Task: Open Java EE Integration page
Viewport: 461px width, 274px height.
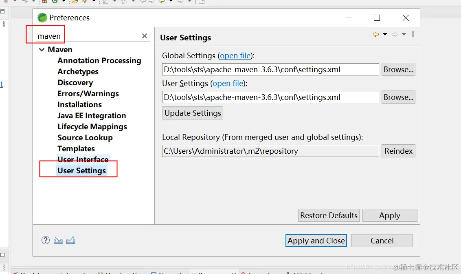Action: tap(92, 116)
